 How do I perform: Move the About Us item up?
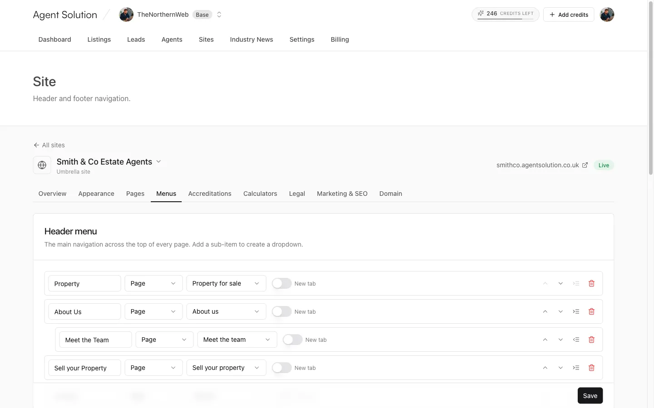545,311
